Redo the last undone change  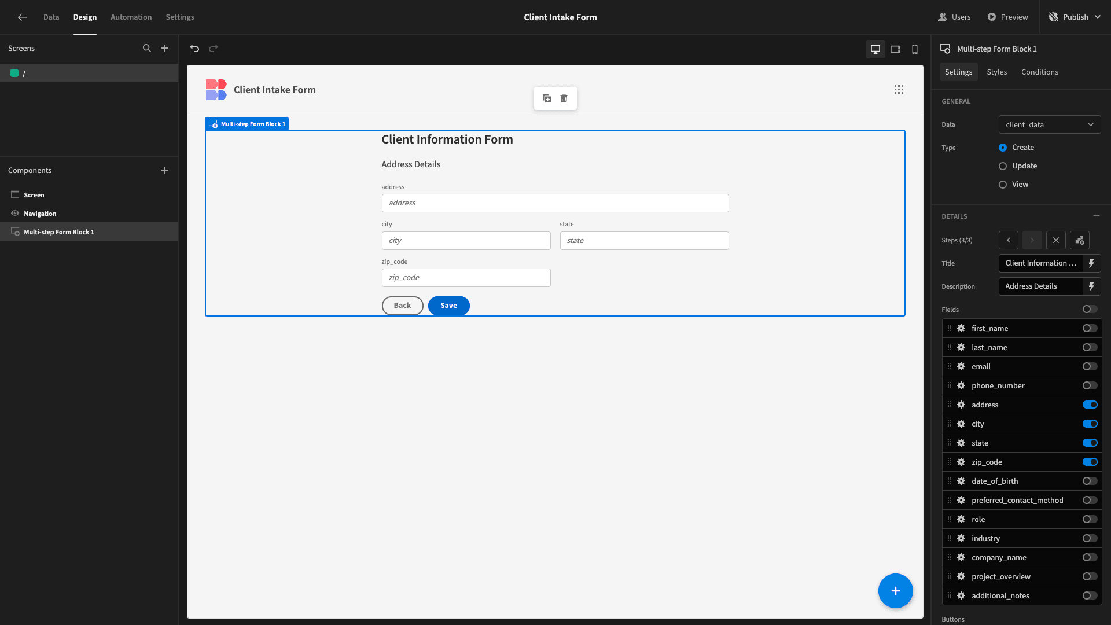coord(214,49)
